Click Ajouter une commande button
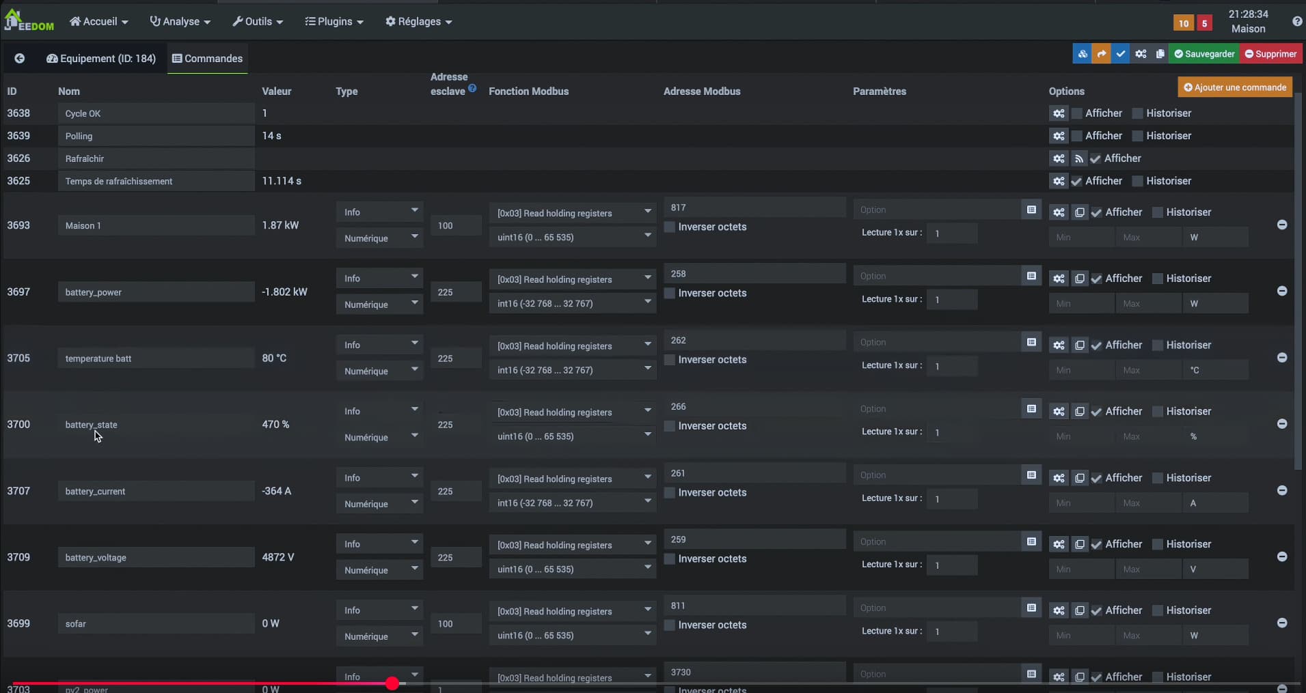The height and width of the screenshot is (693, 1306). [x=1234, y=87]
